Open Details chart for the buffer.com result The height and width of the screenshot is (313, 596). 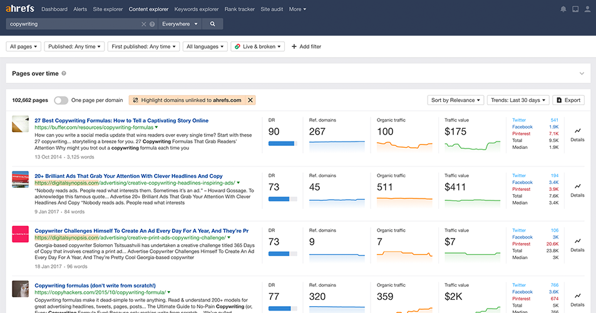point(577,135)
